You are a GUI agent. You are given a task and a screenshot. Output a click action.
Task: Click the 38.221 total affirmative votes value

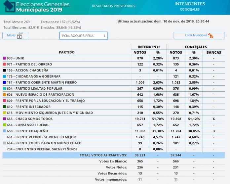pos(140,155)
